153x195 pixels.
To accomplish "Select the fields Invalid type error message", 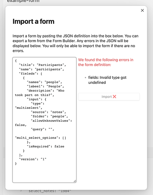I will tap(107, 80).
